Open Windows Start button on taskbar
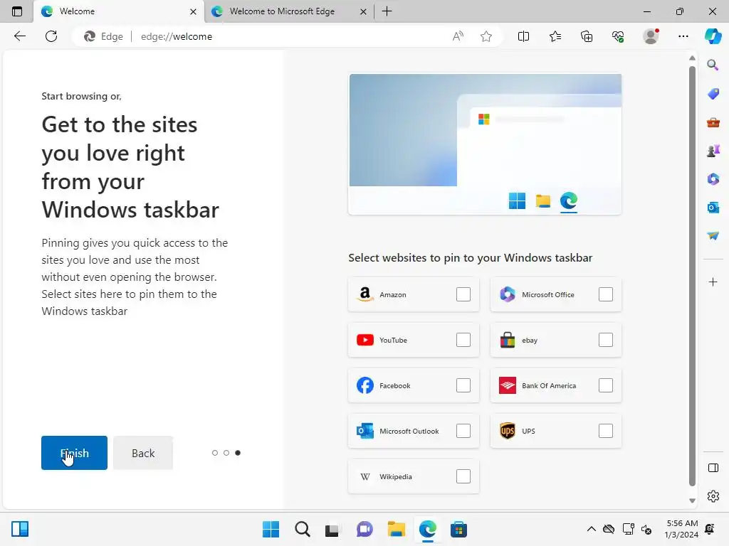The width and height of the screenshot is (729, 546). 271,529
